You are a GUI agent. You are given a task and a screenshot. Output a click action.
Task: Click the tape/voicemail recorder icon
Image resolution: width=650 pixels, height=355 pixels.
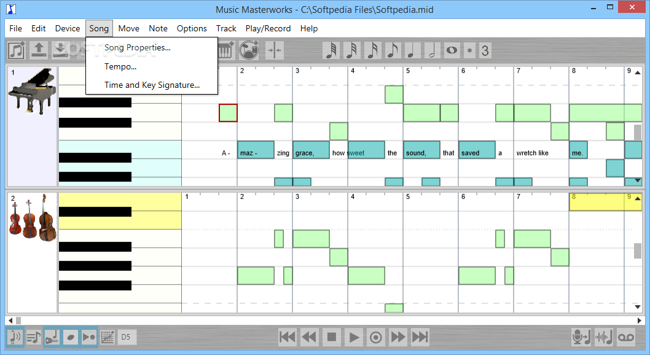point(626,337)
